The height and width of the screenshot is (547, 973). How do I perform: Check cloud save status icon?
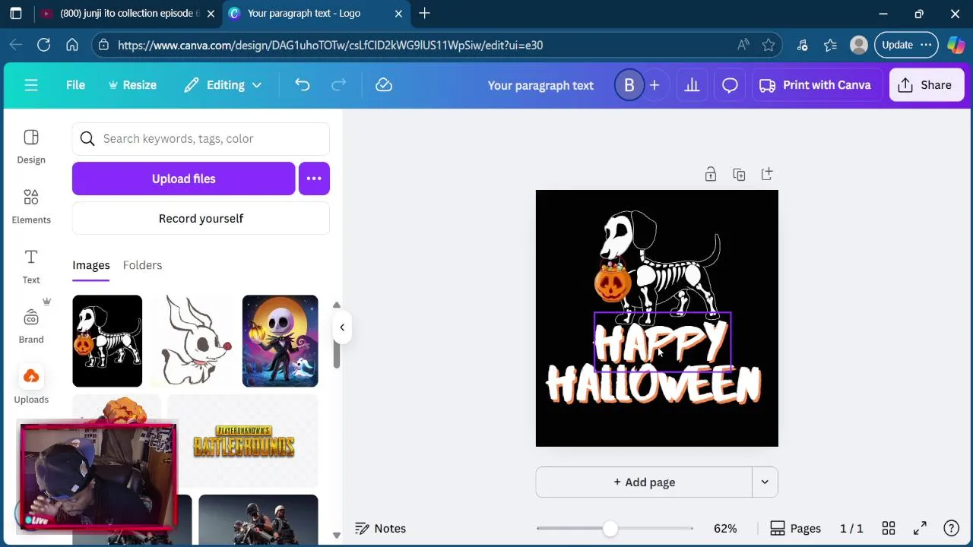coord(384,85)
